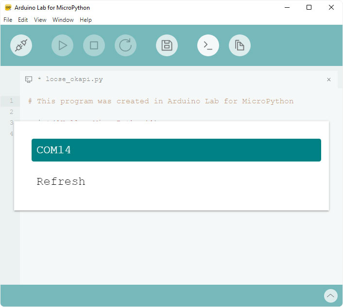This screenshot has height=307, width=343.
Task: Select the loose_okapi.py file tab
Action: point(179,79)
